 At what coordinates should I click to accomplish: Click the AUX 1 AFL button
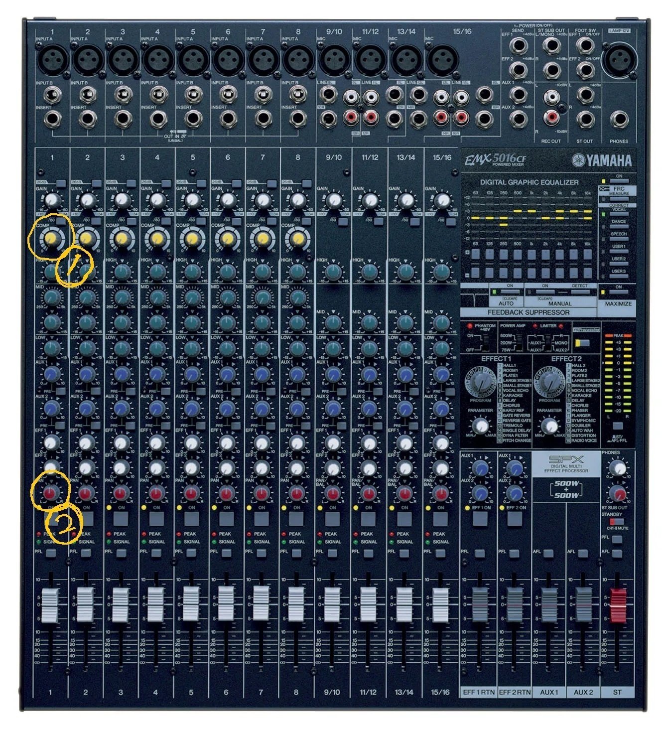[548, 553]
